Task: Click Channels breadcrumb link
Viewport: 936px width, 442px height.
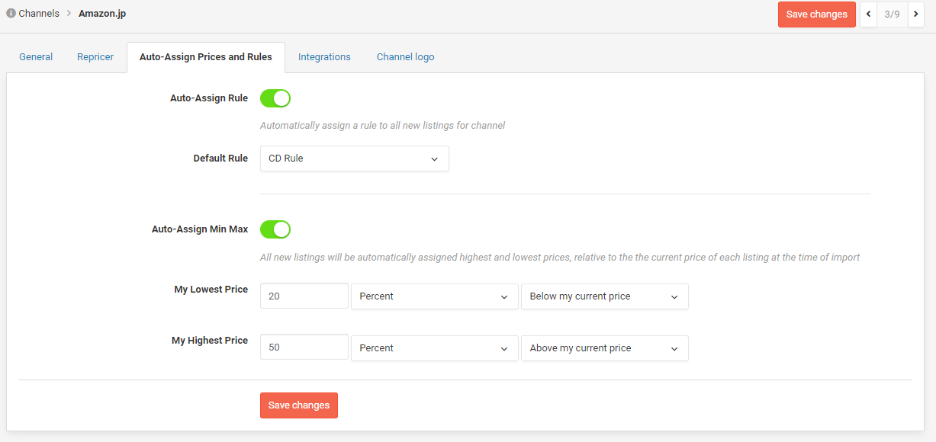Action: pos(39,14)
